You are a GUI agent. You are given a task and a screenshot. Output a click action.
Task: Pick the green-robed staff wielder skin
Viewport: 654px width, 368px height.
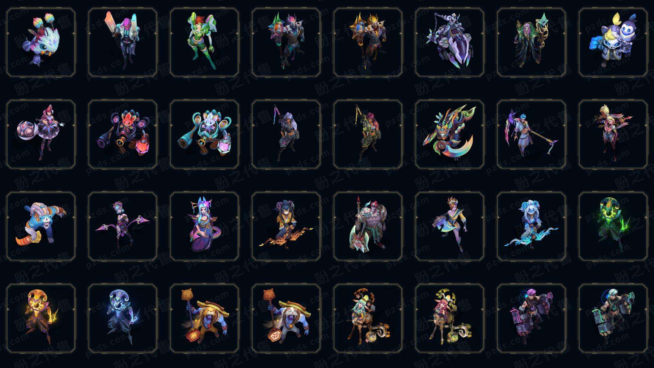531,43
